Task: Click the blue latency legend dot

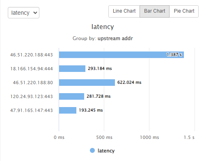Action: point(92,150)
